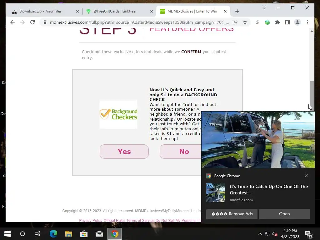Open the Mail app from the taskbar
The image size is (320, 240).
coord(99,234)
